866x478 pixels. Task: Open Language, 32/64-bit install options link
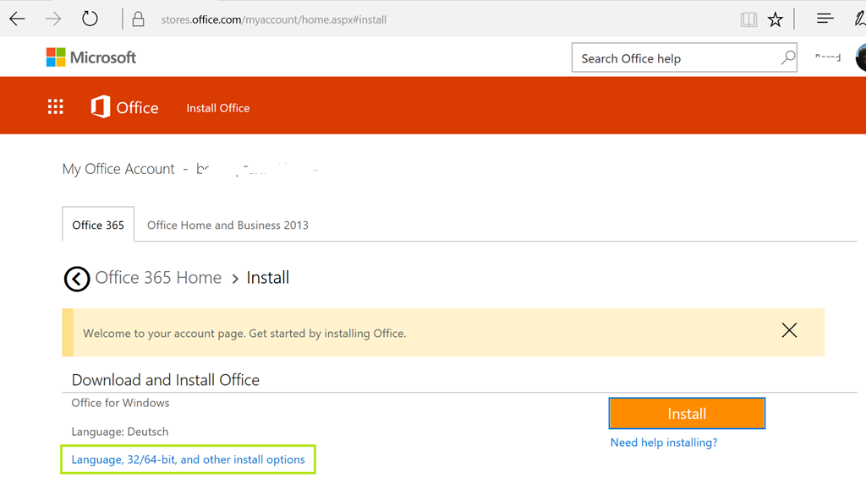tap(188, 459)
